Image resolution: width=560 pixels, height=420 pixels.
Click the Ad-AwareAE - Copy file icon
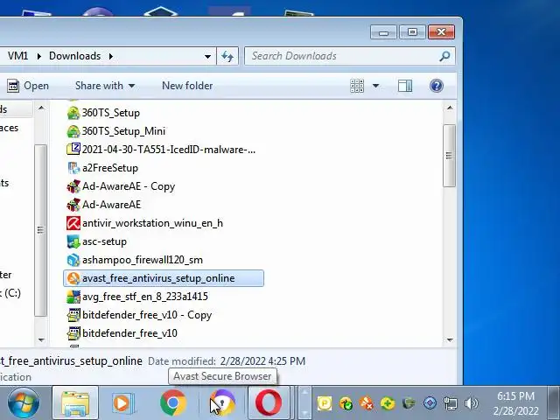point(73,186)
